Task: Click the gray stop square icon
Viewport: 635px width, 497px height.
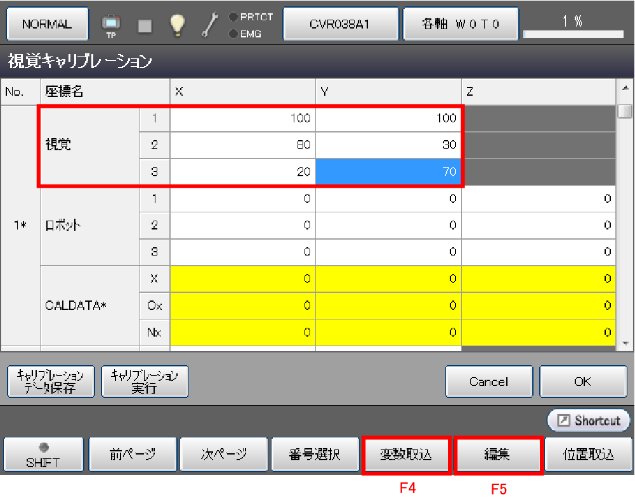Action: click(145, 25)
